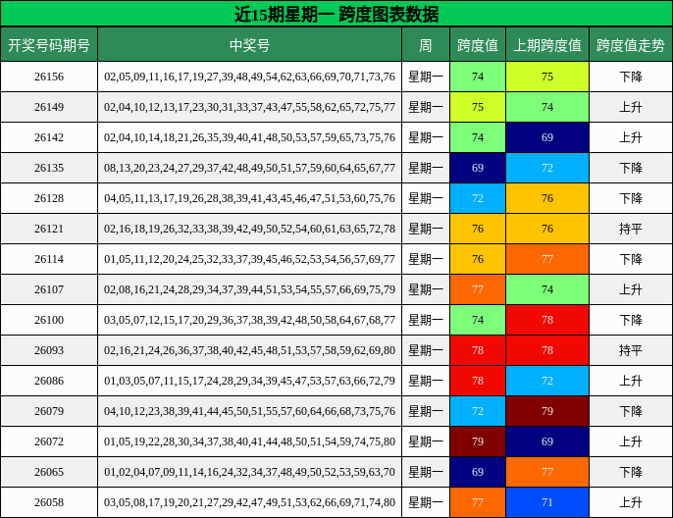Select issue number 26142

[49, 137]
